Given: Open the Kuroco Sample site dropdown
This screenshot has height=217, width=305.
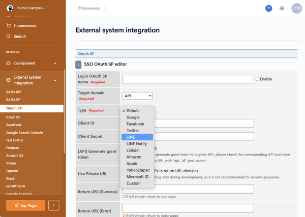Looking at the screenshot, I should click(x=30, y=8).
